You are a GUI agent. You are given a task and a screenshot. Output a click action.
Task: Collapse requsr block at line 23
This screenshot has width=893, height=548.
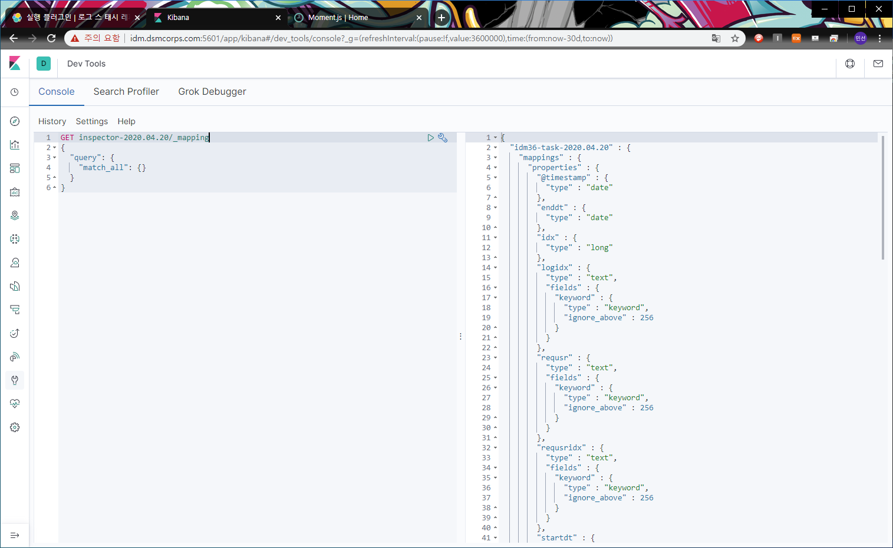(496, 358)
